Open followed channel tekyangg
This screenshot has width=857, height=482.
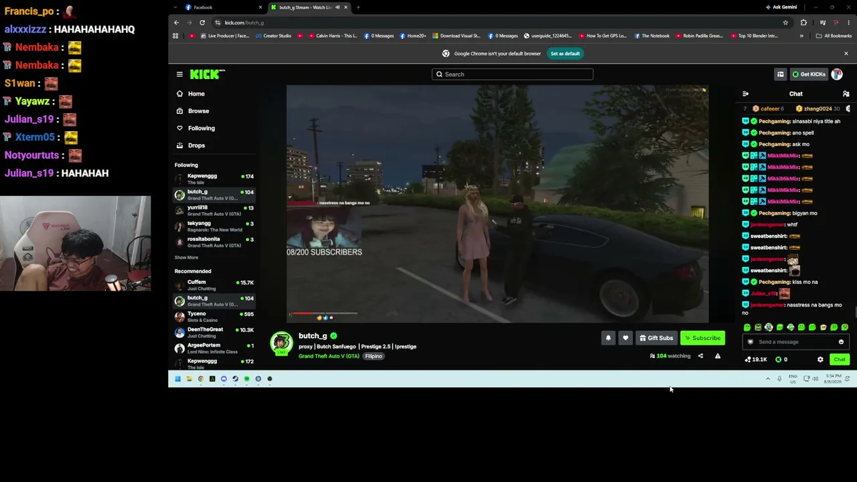214,226
